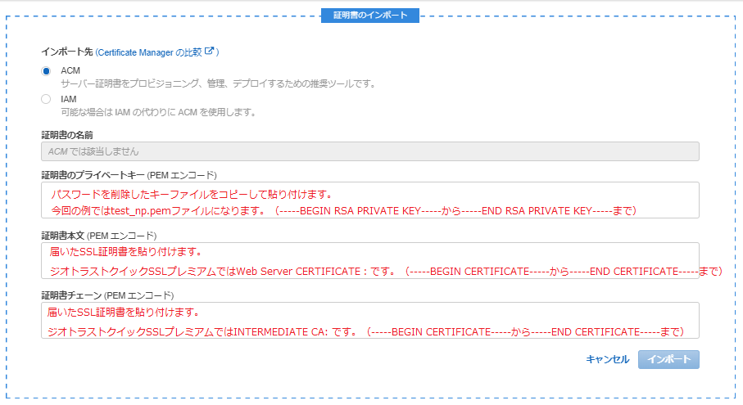Image resolution: width=743 pixels, height=405 pixels.
Task: Select the IAM radio button
Action: point(46,99)
